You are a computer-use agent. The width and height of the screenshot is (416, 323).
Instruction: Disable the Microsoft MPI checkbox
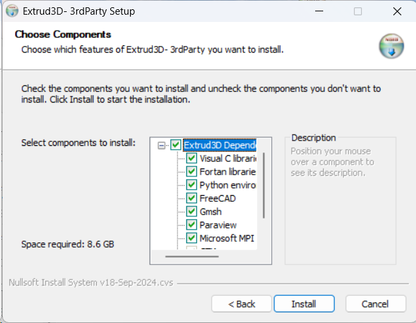coord(191,238)
